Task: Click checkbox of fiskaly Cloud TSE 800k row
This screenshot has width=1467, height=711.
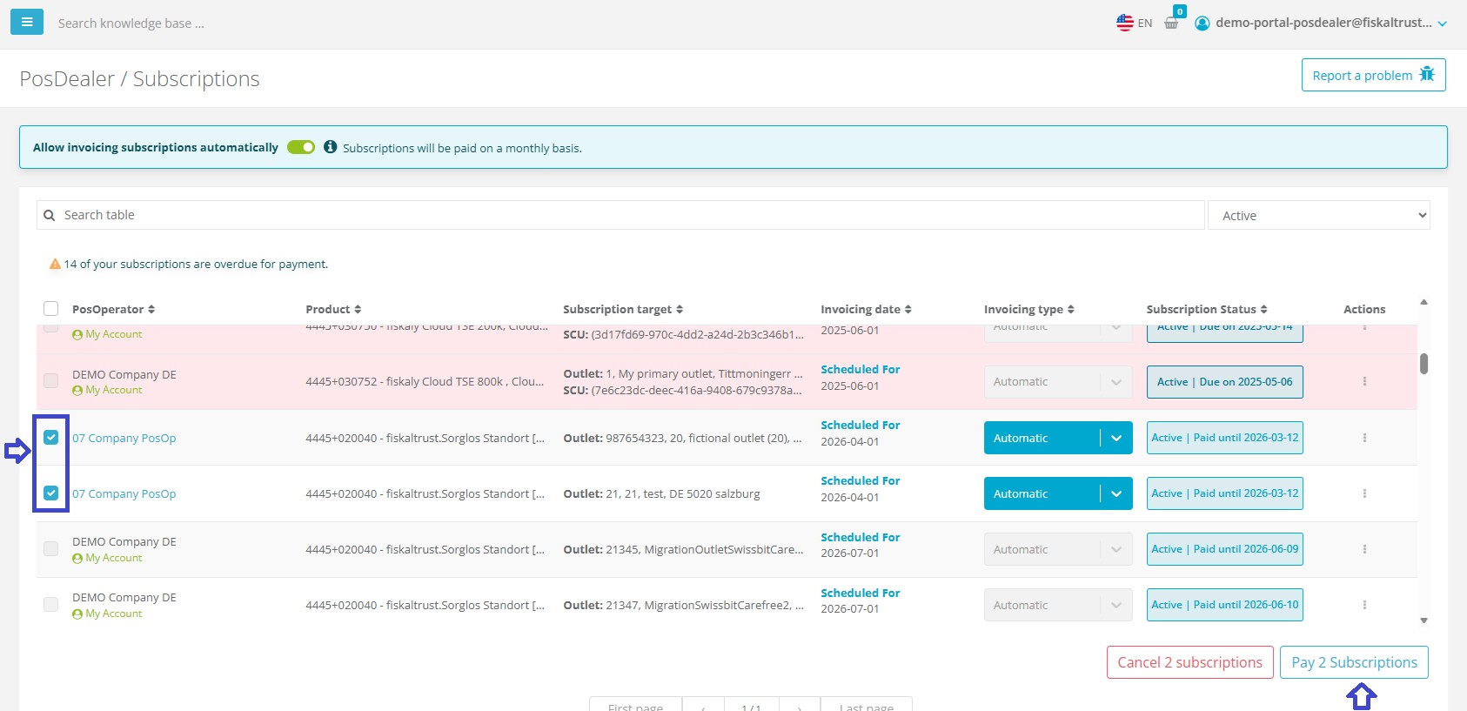Action: pos(51,381)
